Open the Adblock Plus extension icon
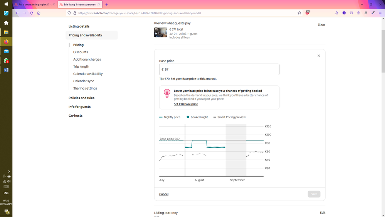Viewport: 385px width, 217px height. 308,13
